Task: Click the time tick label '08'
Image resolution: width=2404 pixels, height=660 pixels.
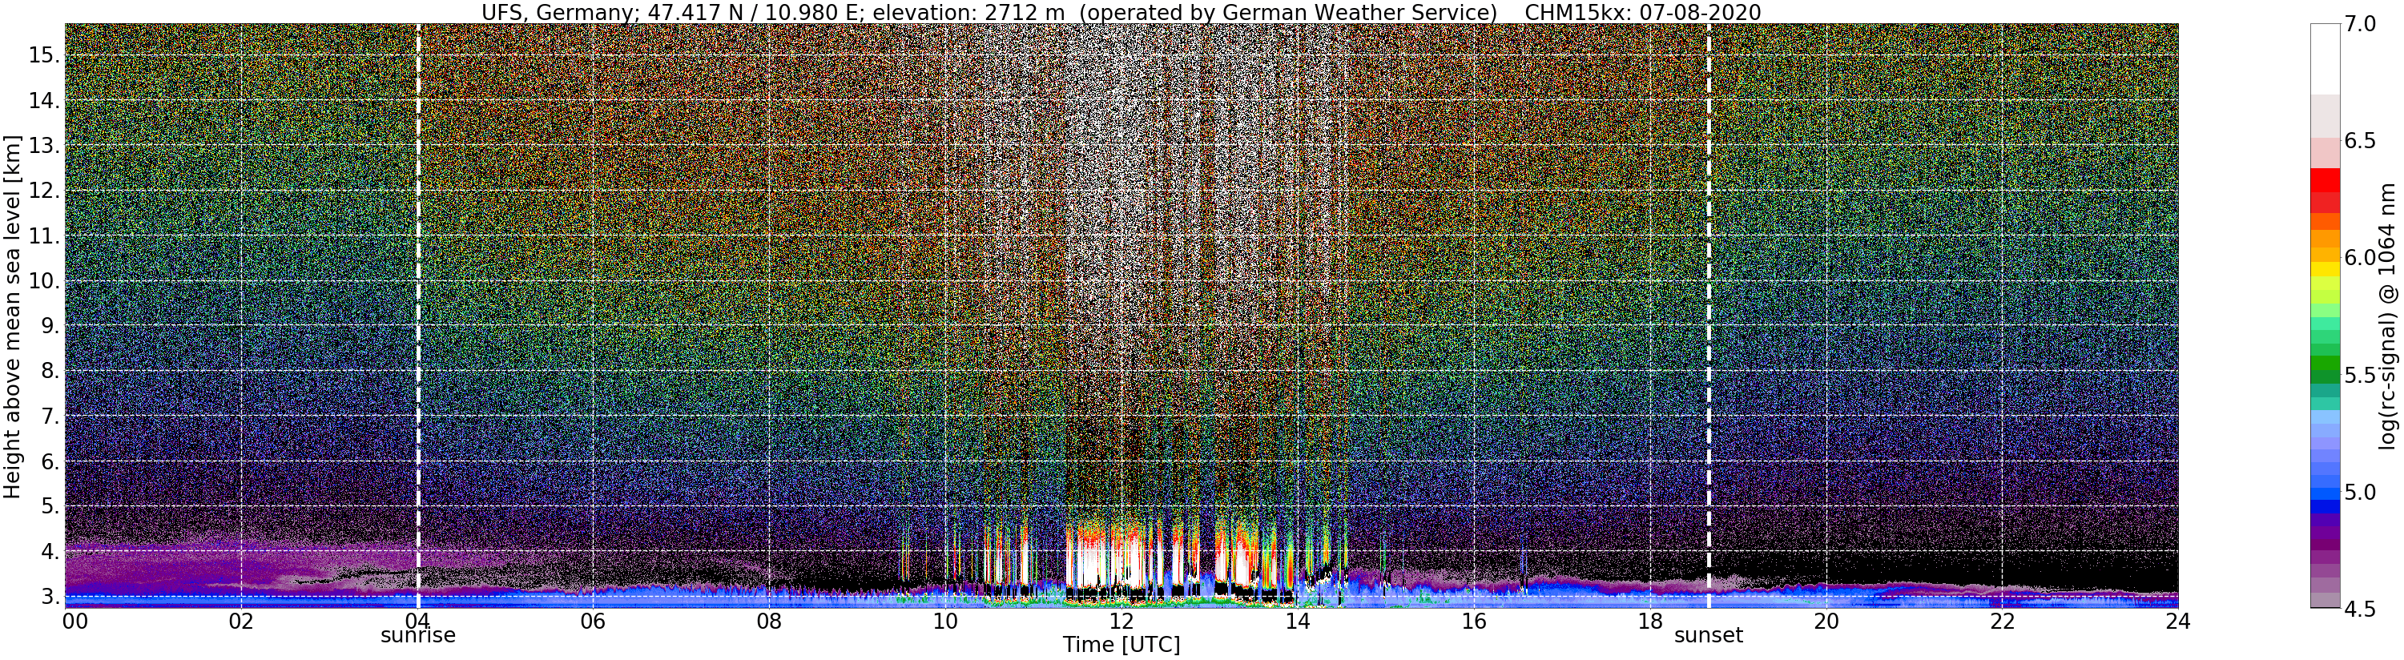Action: pos(769,621)
